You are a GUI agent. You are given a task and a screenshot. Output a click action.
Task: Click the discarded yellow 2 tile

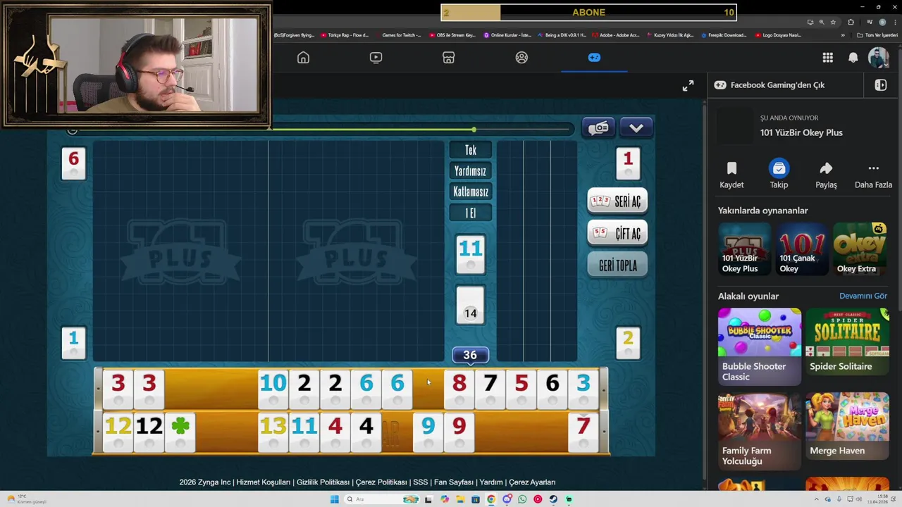[x=628, y=343]
